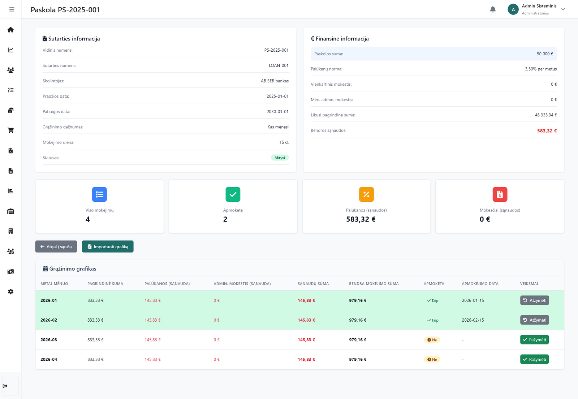
Task: Open the line chart analytics sidebar icon
Action: pos(10,50)
